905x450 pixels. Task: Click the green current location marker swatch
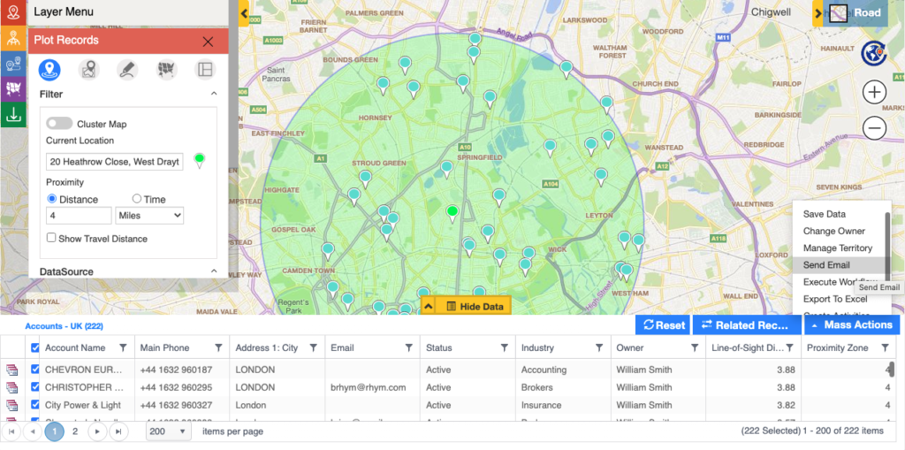point(200,160)
